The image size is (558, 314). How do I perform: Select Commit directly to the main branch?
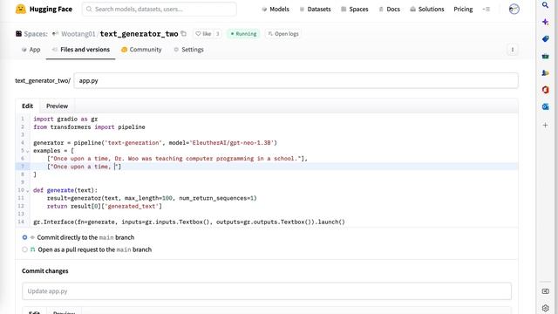point(24,237)
